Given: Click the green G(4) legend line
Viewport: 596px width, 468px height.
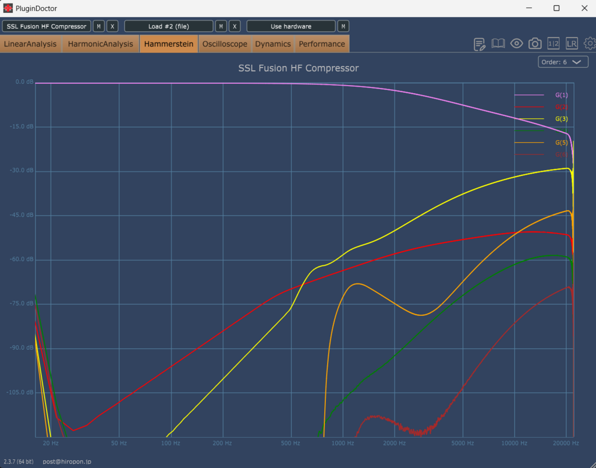Looking at the screenshot, I should pyautogui.click(x=529, y=131).
